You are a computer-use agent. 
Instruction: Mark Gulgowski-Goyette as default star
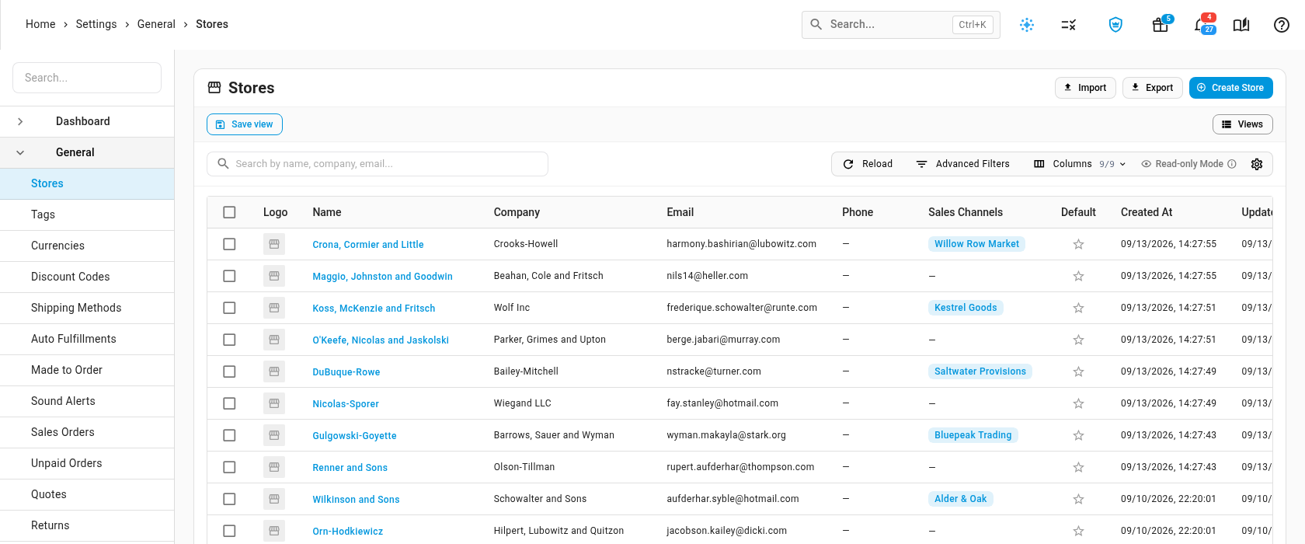[1078, 435]
